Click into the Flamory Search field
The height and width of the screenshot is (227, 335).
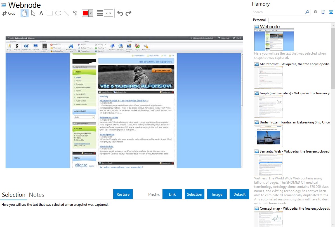point(278,12)
